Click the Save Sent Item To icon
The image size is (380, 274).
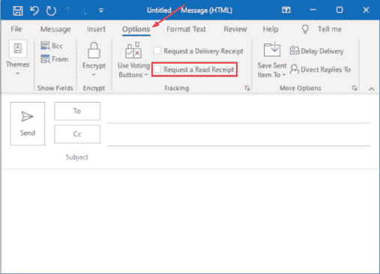[272, 49]
